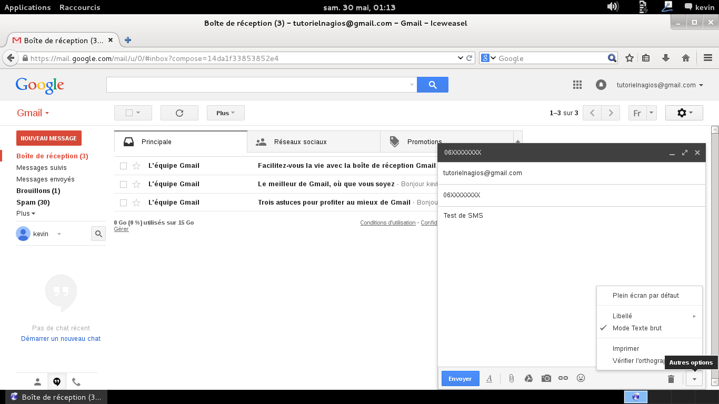Go to browser home page icon

coord(686,58)
